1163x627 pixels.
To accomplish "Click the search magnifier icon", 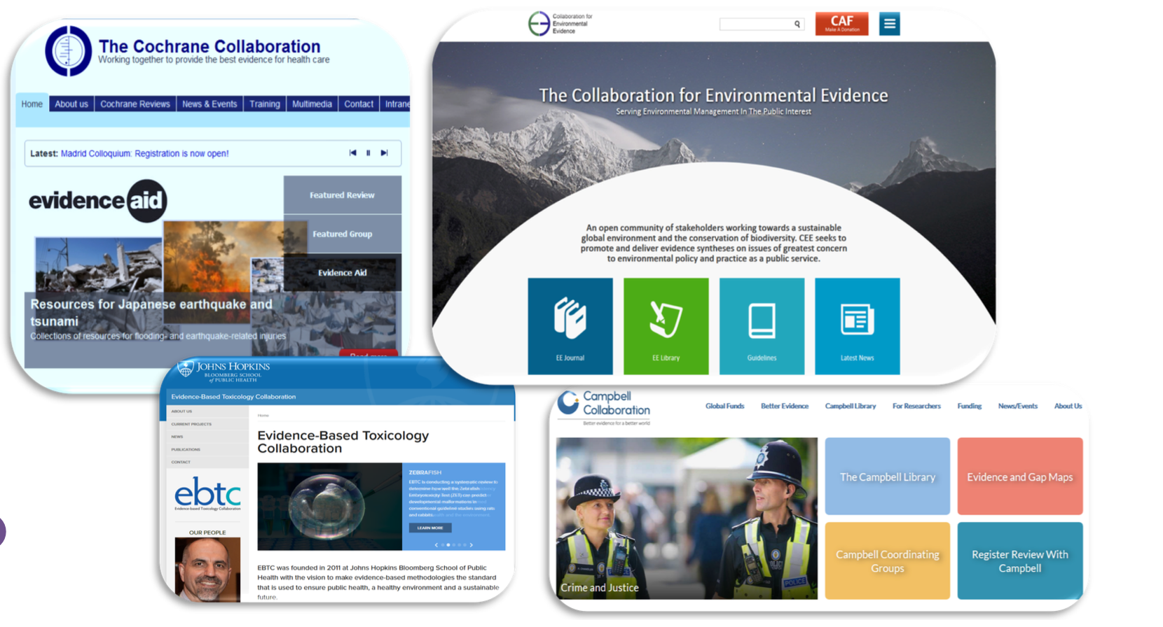I will [x=797, y=24].
